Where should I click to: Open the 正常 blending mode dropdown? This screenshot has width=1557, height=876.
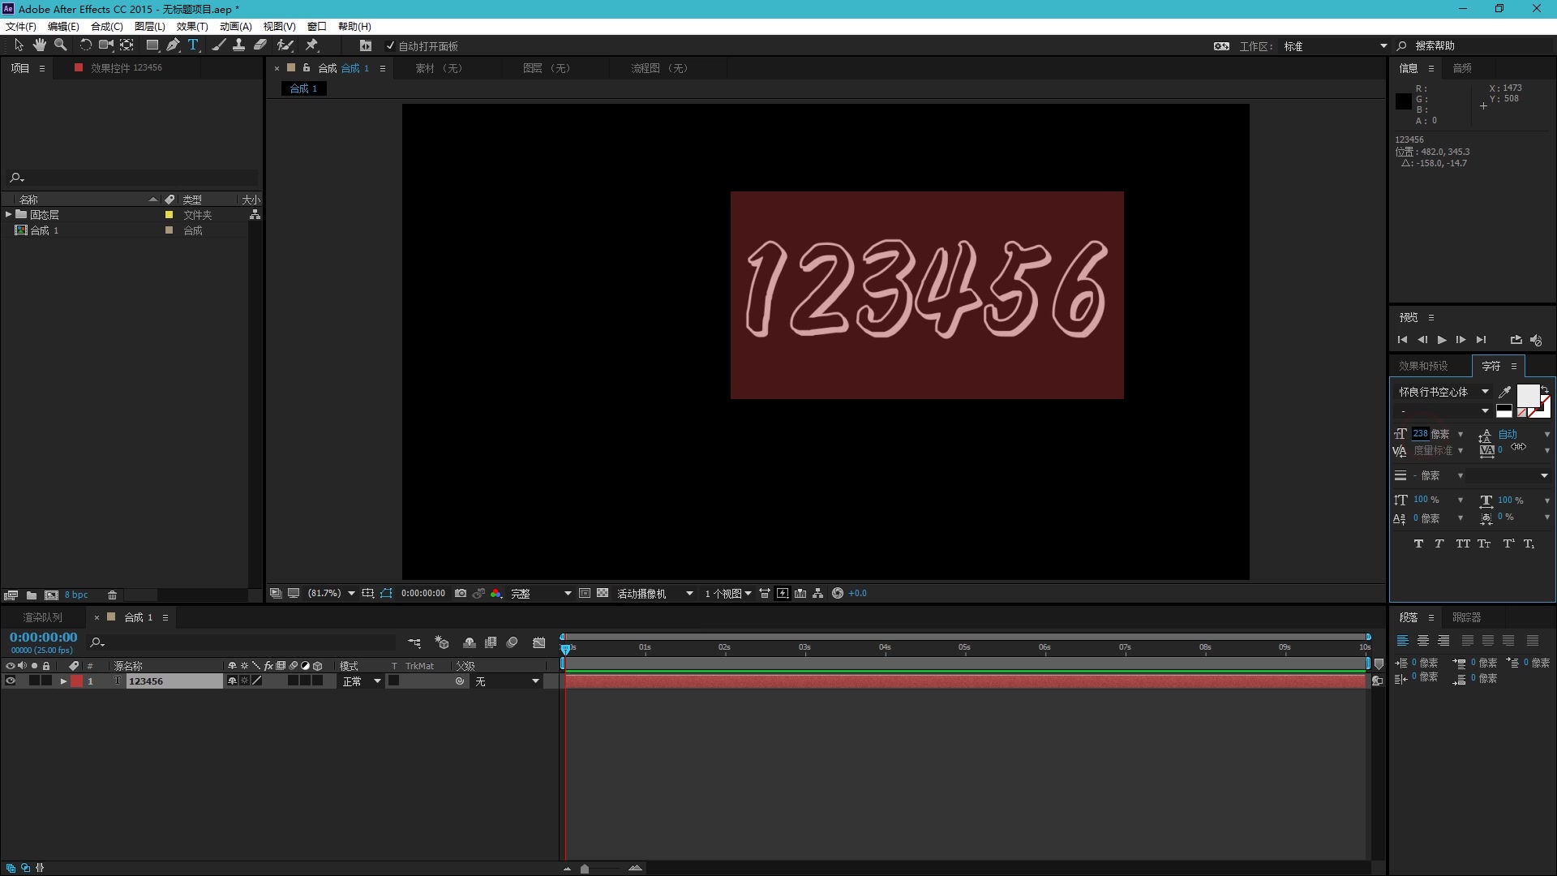click(x=362, y=681)
